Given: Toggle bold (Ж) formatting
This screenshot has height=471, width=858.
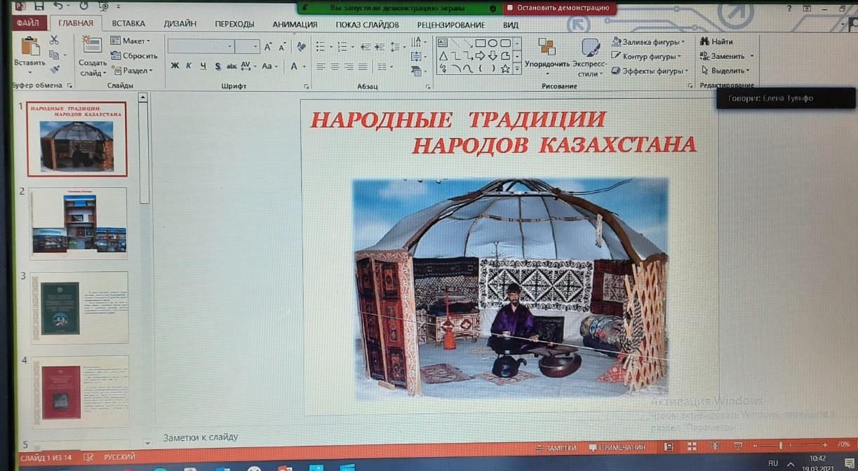Looking at the screenshot, I should (x=175, y=66).
